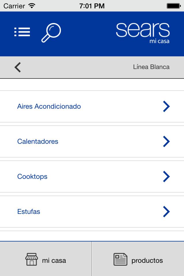Expand the Cooktops category chevron

click(166, 177)
